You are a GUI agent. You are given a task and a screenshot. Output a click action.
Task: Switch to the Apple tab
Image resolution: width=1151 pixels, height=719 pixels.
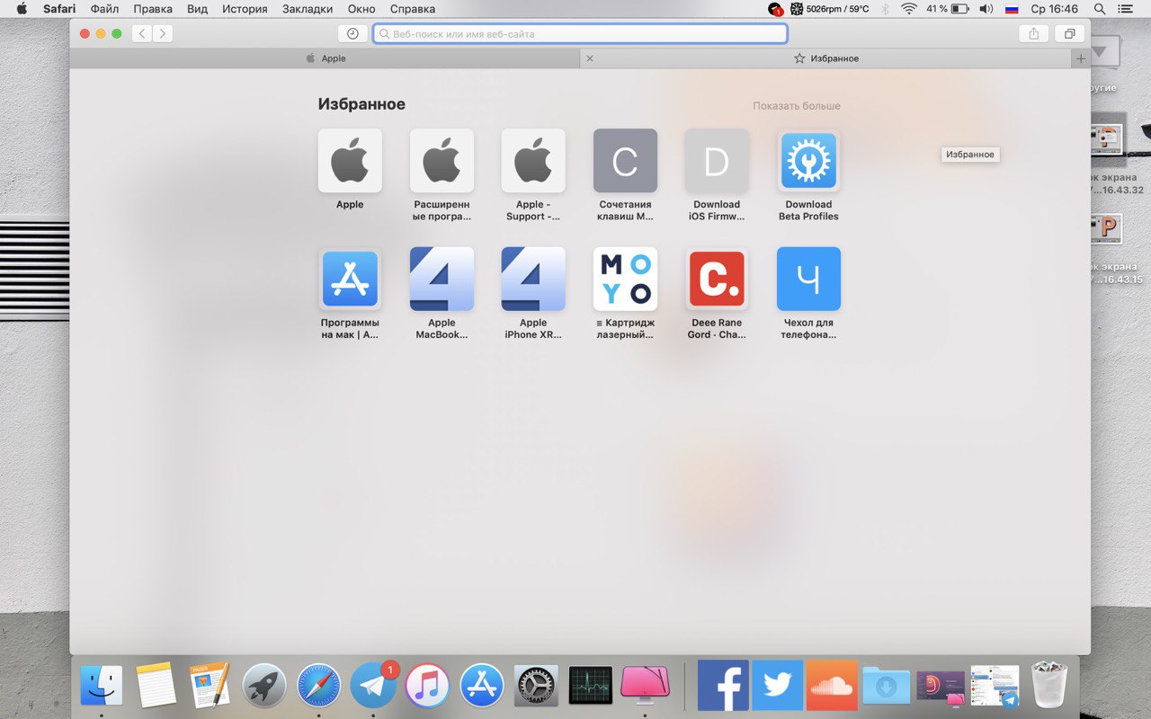click(325, 58)
